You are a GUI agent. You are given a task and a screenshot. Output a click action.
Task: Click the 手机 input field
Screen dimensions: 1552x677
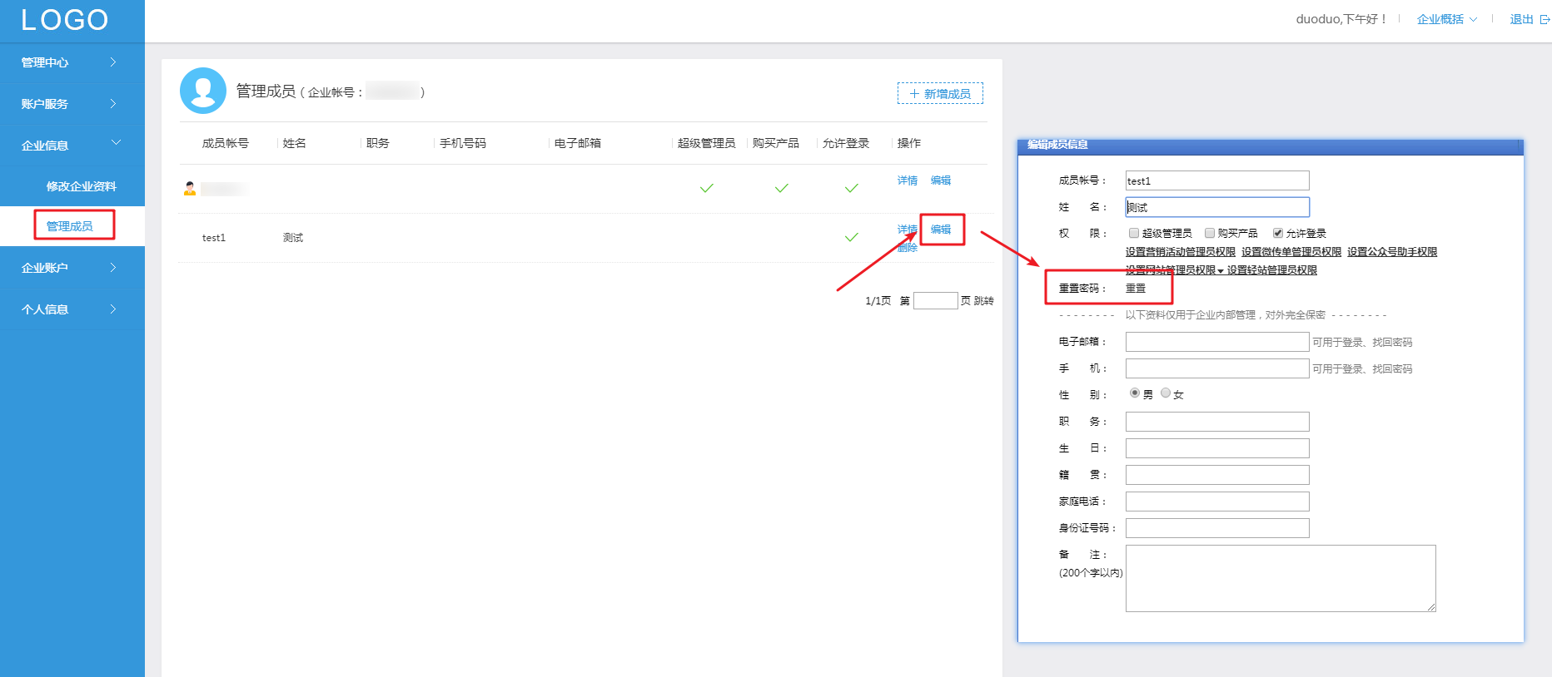click(x=1217, y=368)
